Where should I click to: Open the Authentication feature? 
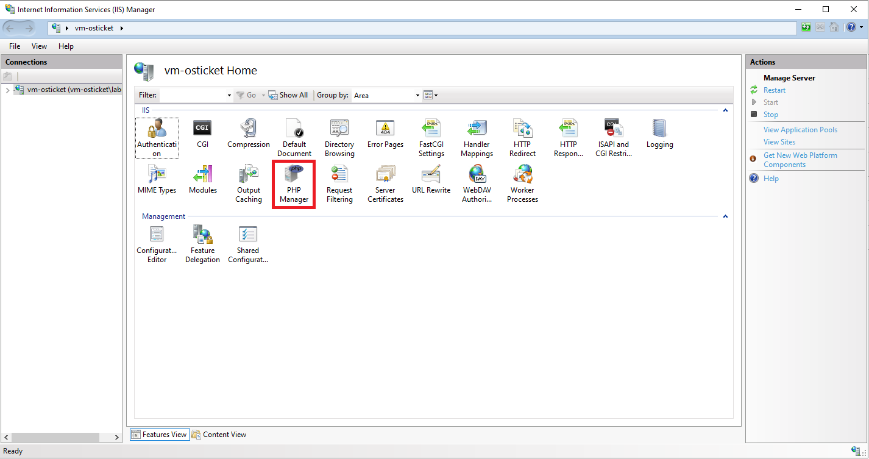157,138
